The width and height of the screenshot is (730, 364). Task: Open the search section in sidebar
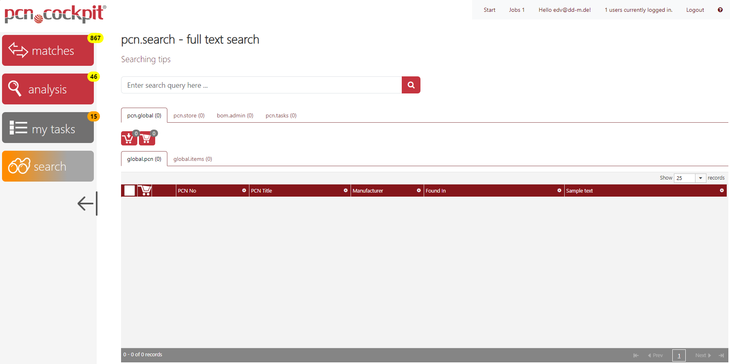pyautogui.click(x=48, y=166)
